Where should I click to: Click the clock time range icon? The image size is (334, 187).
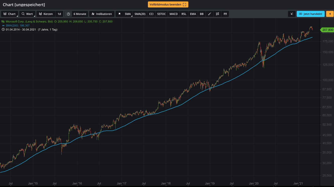point(68,14)
